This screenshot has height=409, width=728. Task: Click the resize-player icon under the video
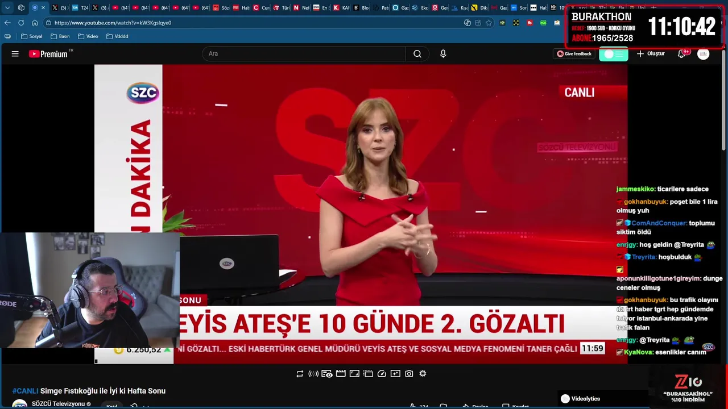coord(354,374)
